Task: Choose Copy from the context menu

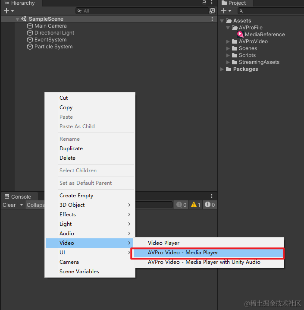Action: point(91,108)
